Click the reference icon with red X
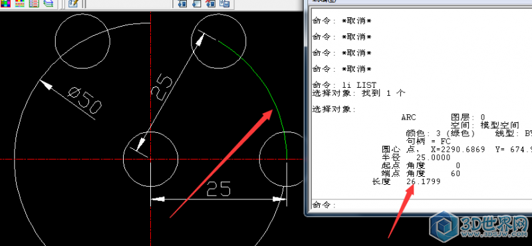 click(211, 3)
